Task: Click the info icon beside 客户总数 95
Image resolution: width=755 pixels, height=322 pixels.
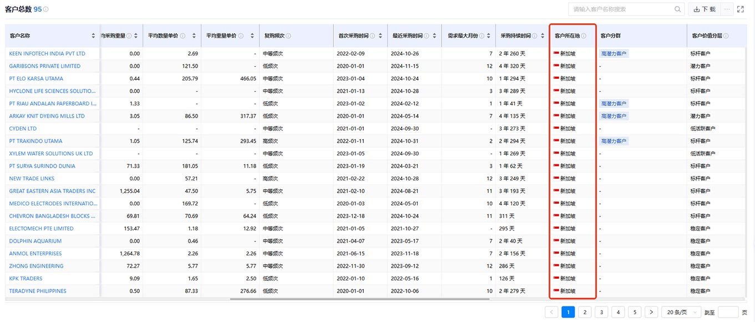Action: coord(46,9)
